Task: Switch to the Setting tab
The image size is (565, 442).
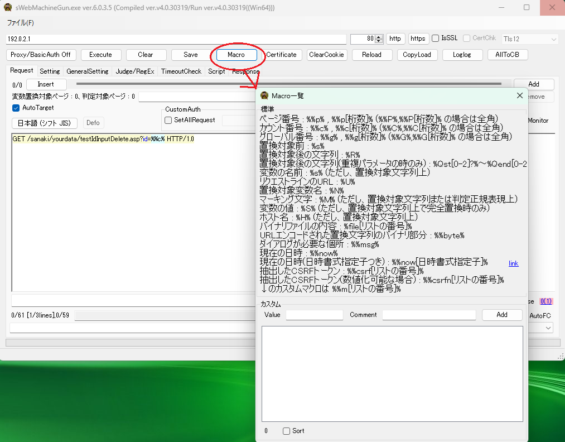Action: [x=50, y=71]
